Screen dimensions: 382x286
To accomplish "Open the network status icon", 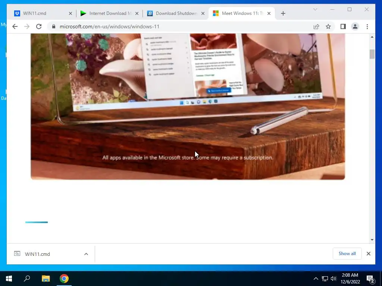I will [x=325, y=279].
